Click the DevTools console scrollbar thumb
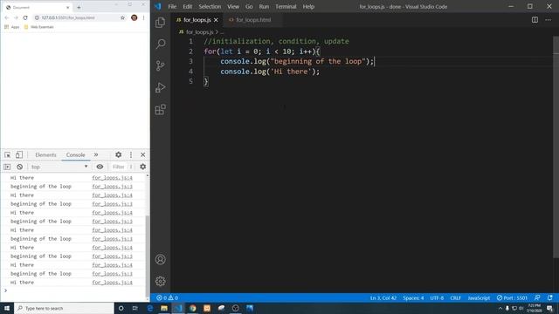The height and width of the screenshot is (314, 559). click(148, 257)
